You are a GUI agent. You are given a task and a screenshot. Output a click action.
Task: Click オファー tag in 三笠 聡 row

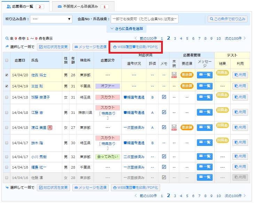pos(108,86)
